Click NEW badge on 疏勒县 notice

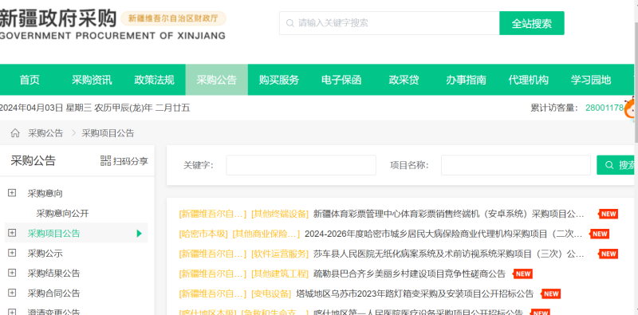click(523, 274)
